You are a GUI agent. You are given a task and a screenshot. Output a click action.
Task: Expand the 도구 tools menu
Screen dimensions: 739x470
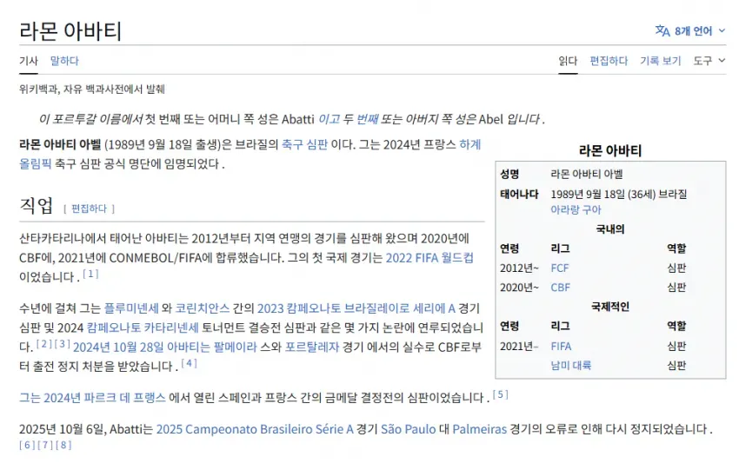pos(709,61)
